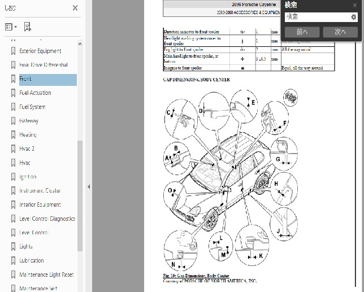Screen dimensions: 364x292
Task: Click the 'GAP DIMENSIONS, BODY CENTER' heading
Action: (196, 80)
